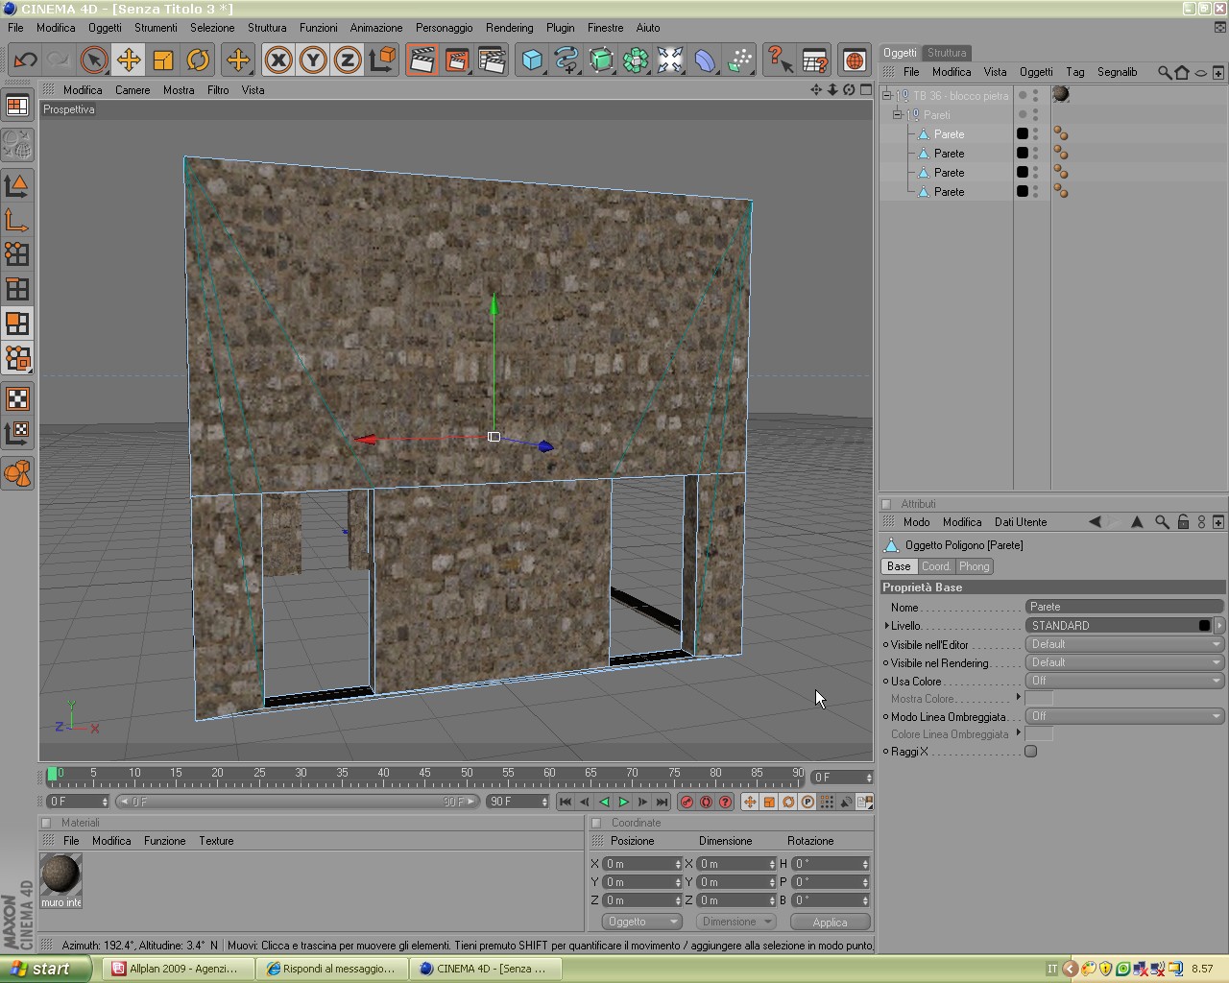Select the Use Polygon tool in left sidebar
Screen dimensions: 1229x983
tap(17, 324)
